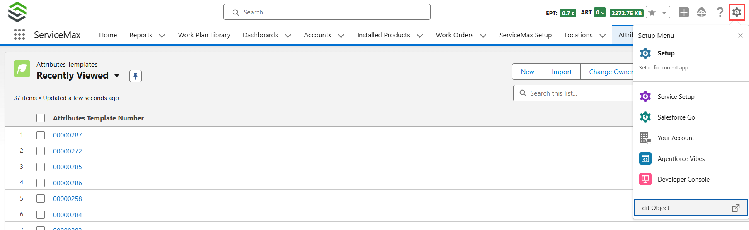Open the help question mark icon
Viewport: 749px width, 230px height.
pos(720,12)
